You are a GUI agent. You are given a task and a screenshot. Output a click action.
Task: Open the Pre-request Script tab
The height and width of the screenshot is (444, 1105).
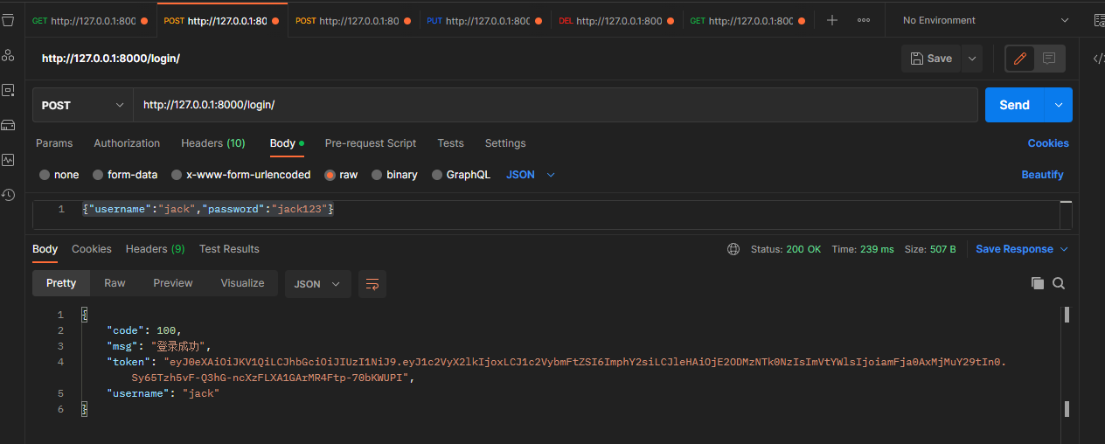point(371,143)
